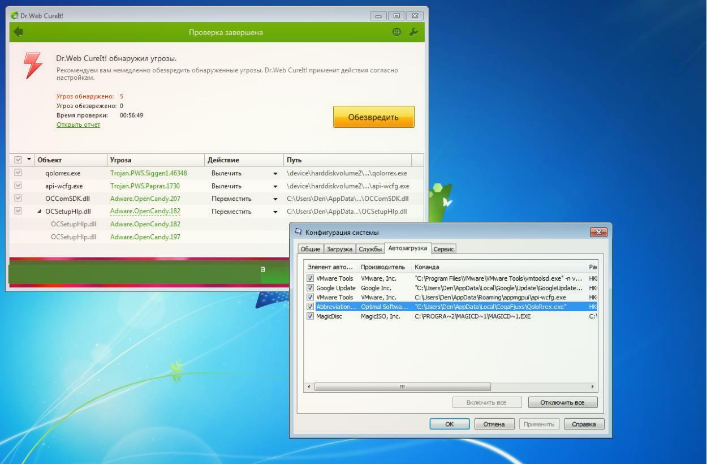The height and width of the screenshot is (464, 707).
Task: Click the Adware.OpenCandy.197 threat name
Action: point(145,237)
